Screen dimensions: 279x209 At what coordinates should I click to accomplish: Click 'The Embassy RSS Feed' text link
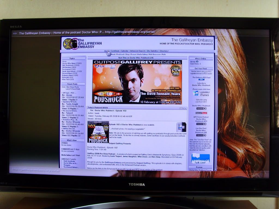coord(201,78)
